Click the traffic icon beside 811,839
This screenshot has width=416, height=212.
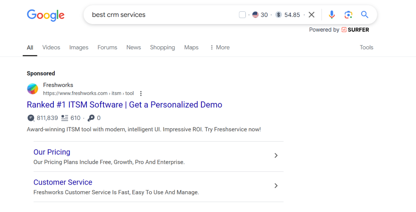coord(31,118)
